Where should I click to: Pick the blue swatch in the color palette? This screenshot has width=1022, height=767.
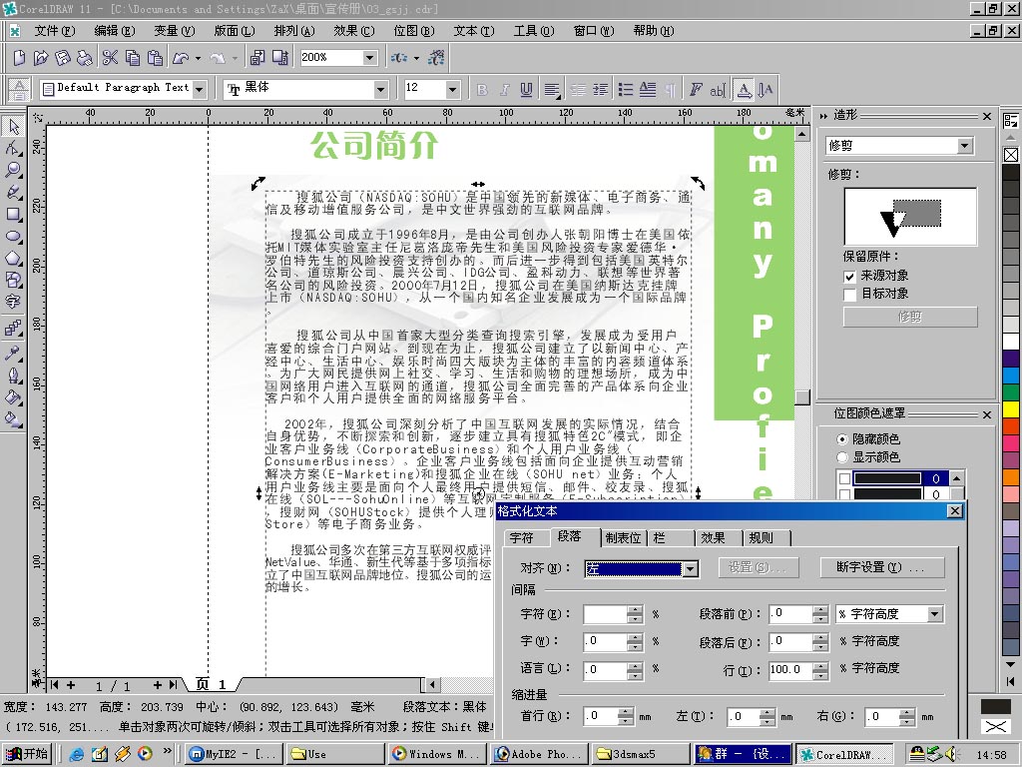click(1011, 376)
